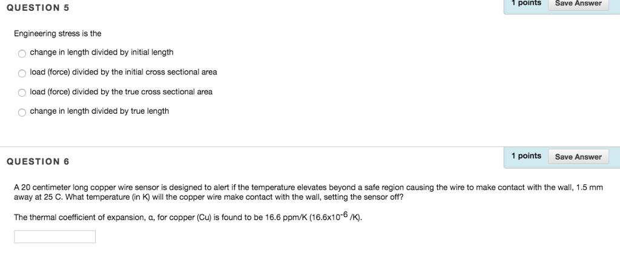Select radio button for change divided by initial length
Screen dimensions: 620x254
(22, 53)
